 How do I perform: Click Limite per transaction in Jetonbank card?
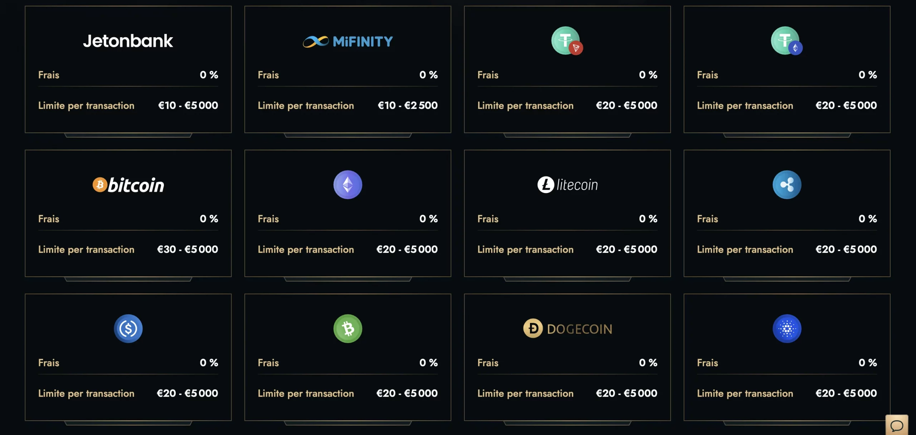click(x=86, y=106)
